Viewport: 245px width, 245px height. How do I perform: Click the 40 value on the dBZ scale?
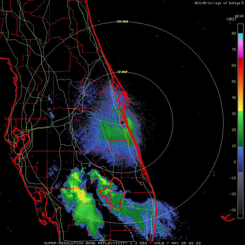[x=234, y=98]
